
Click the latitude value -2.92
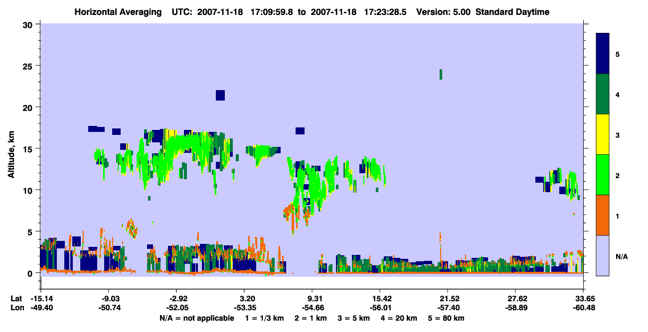click(177, 299)
